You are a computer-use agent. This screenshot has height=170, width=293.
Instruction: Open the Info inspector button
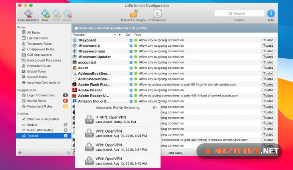coord(271,14)
